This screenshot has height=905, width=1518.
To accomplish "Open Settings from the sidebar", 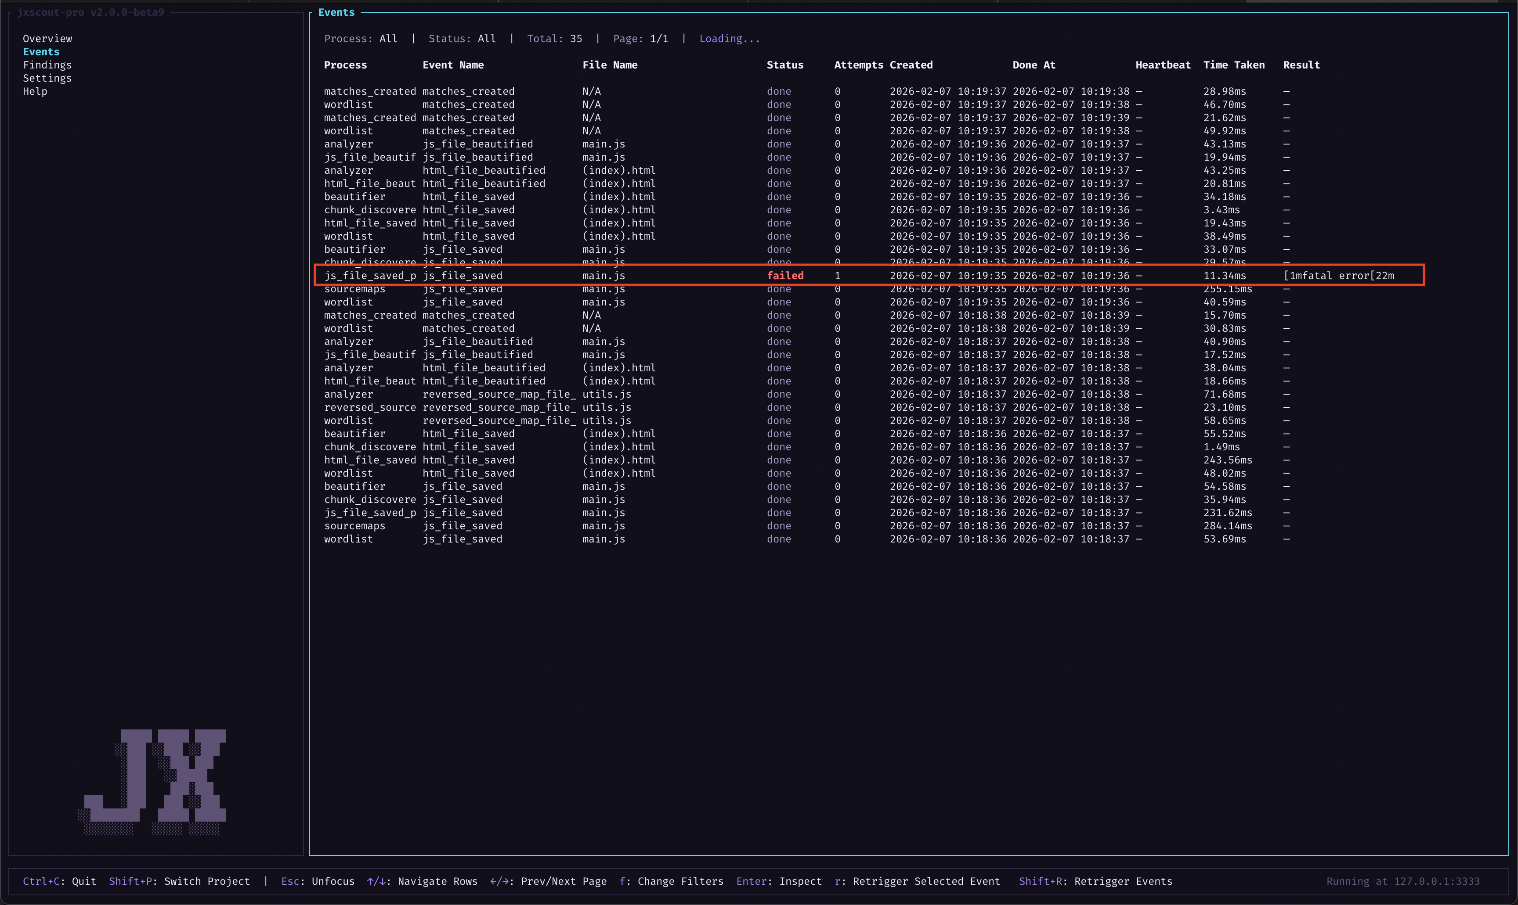I will pyautogui.click(x=47, y=78).
